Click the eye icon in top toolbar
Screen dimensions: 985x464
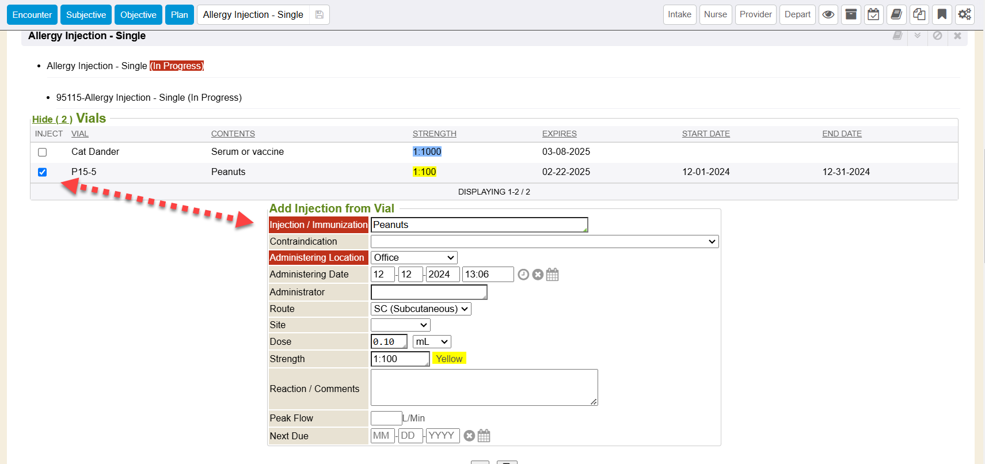[x=828, y=14]
